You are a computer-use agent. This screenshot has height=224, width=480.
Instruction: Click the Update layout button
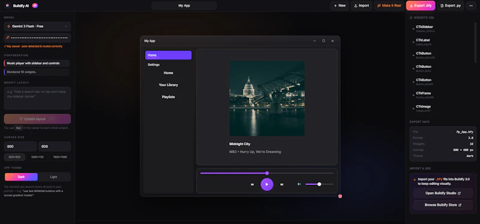coord(37,119)
